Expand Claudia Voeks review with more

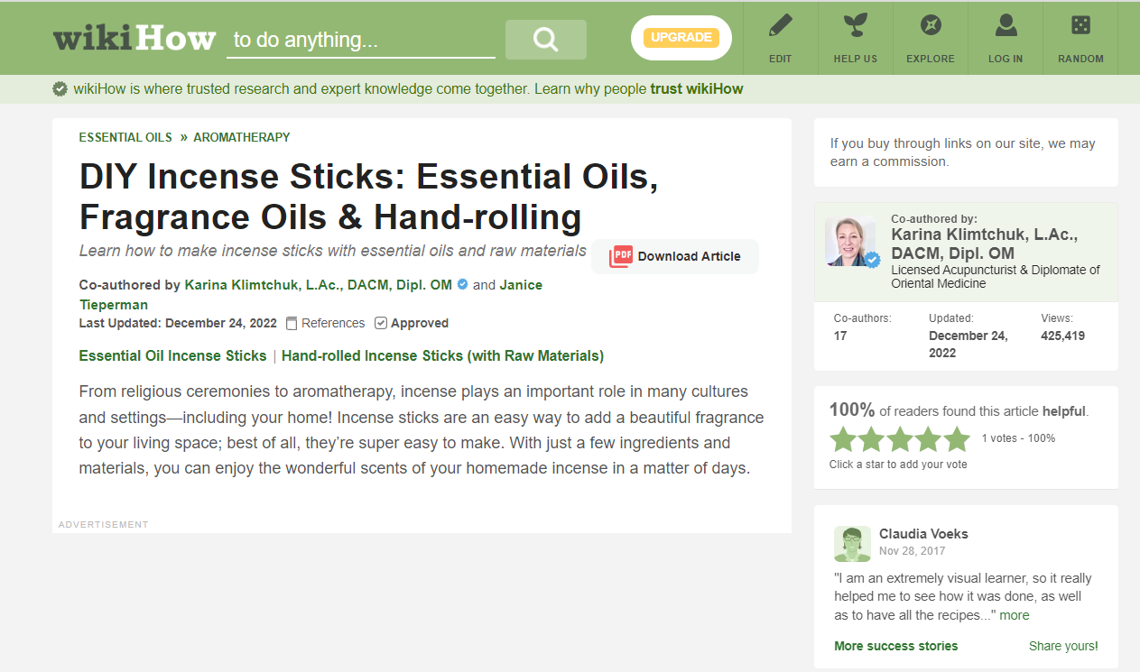pyautogui.click(x=1015, y=615)
